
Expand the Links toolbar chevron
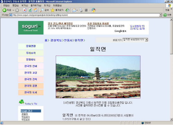pyautogui.click(x=171, y=9)
